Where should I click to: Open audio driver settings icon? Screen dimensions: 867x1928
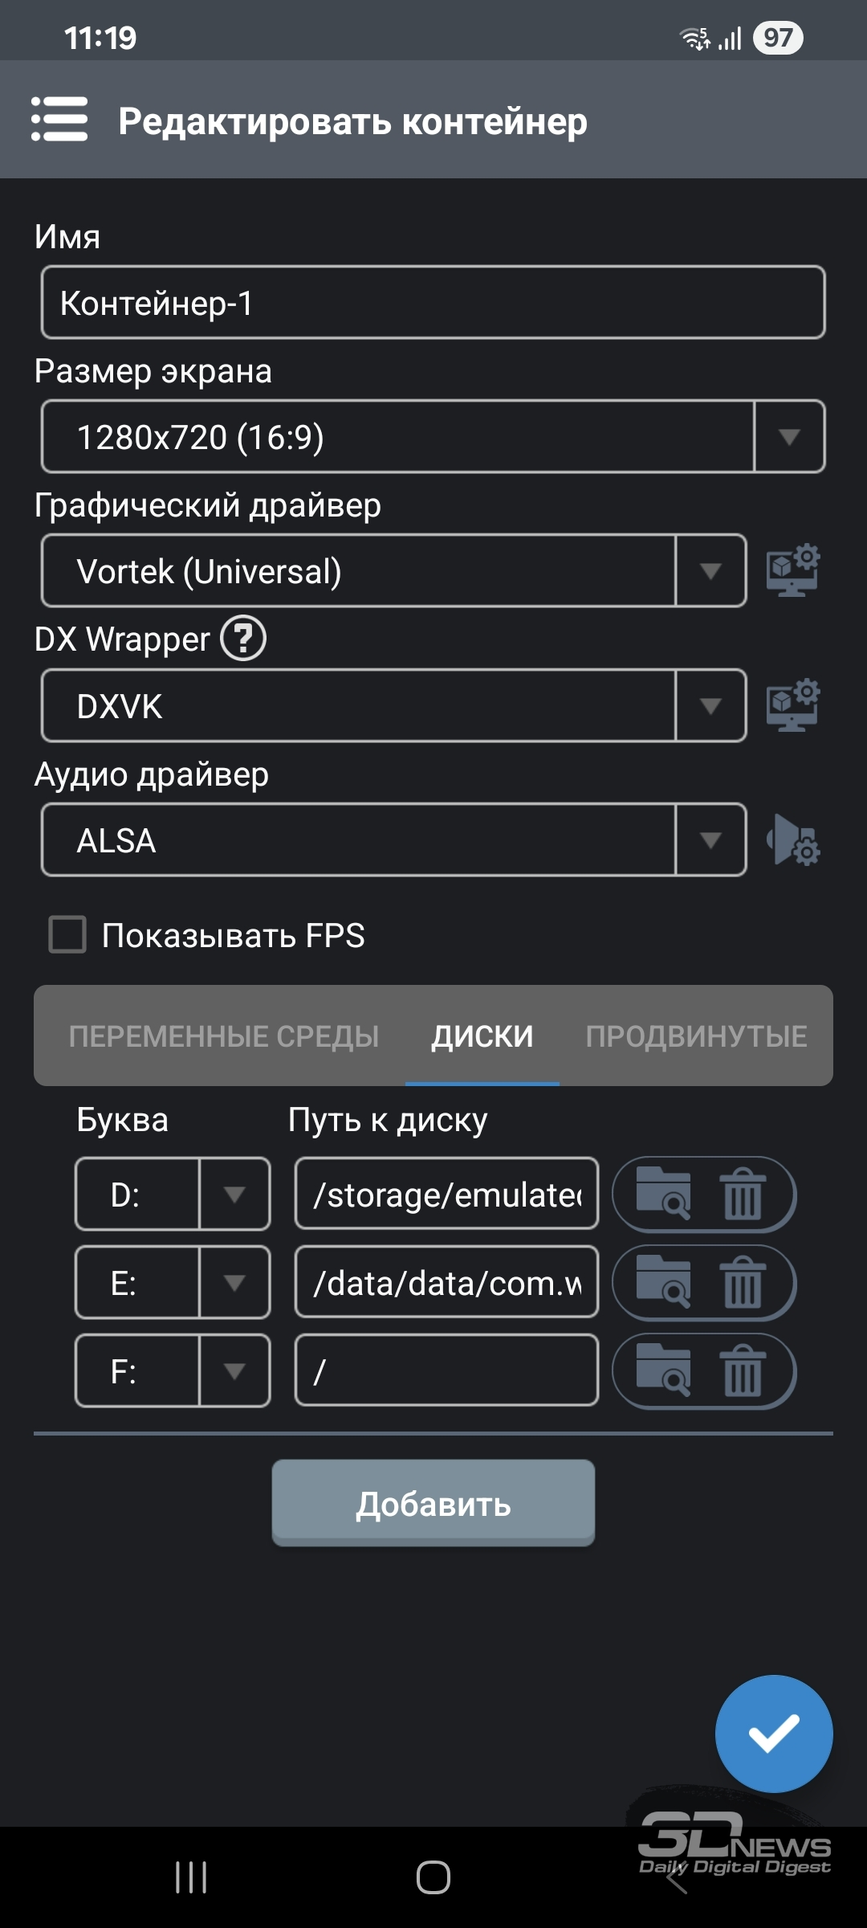coord(792,840)
